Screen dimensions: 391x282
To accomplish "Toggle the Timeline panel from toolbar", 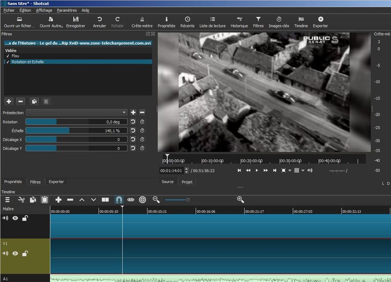I will 301,22.
